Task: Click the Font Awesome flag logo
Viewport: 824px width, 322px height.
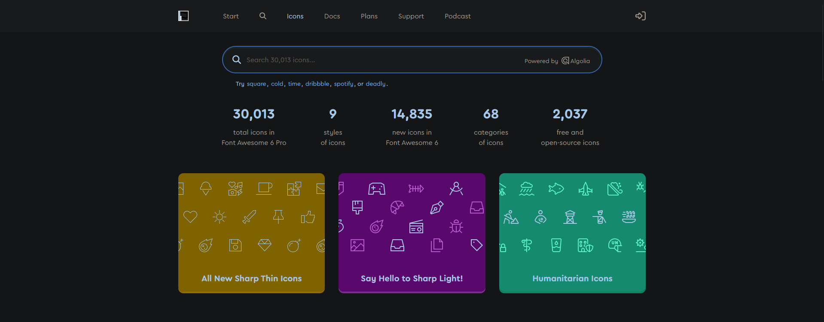Action: [183, 16]
